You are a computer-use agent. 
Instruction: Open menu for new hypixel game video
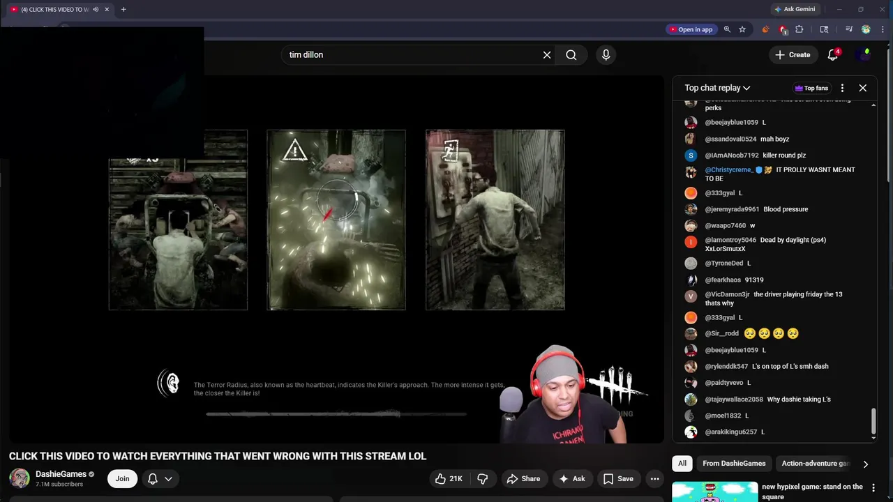(x=873, y=489)
